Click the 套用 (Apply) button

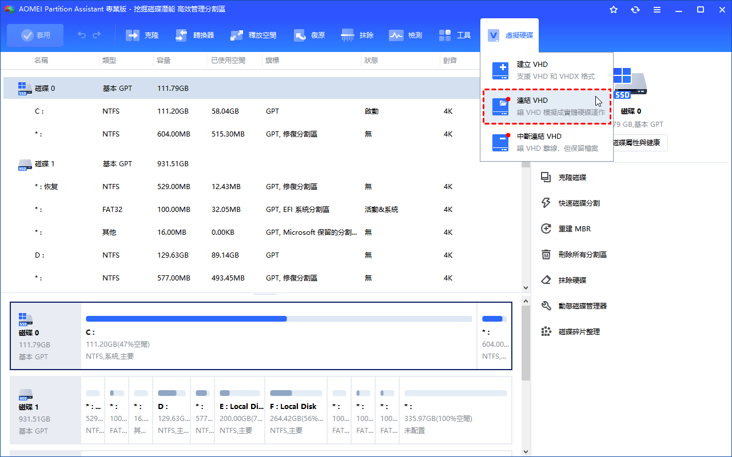[x=35, y=35]
